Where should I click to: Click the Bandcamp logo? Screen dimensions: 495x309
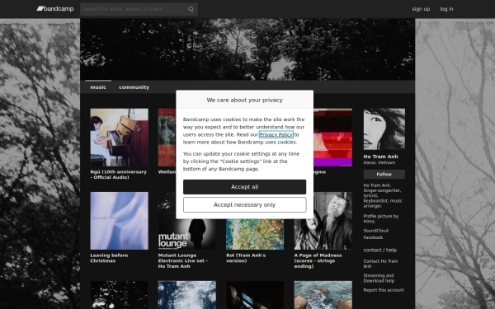coord(55,9)
